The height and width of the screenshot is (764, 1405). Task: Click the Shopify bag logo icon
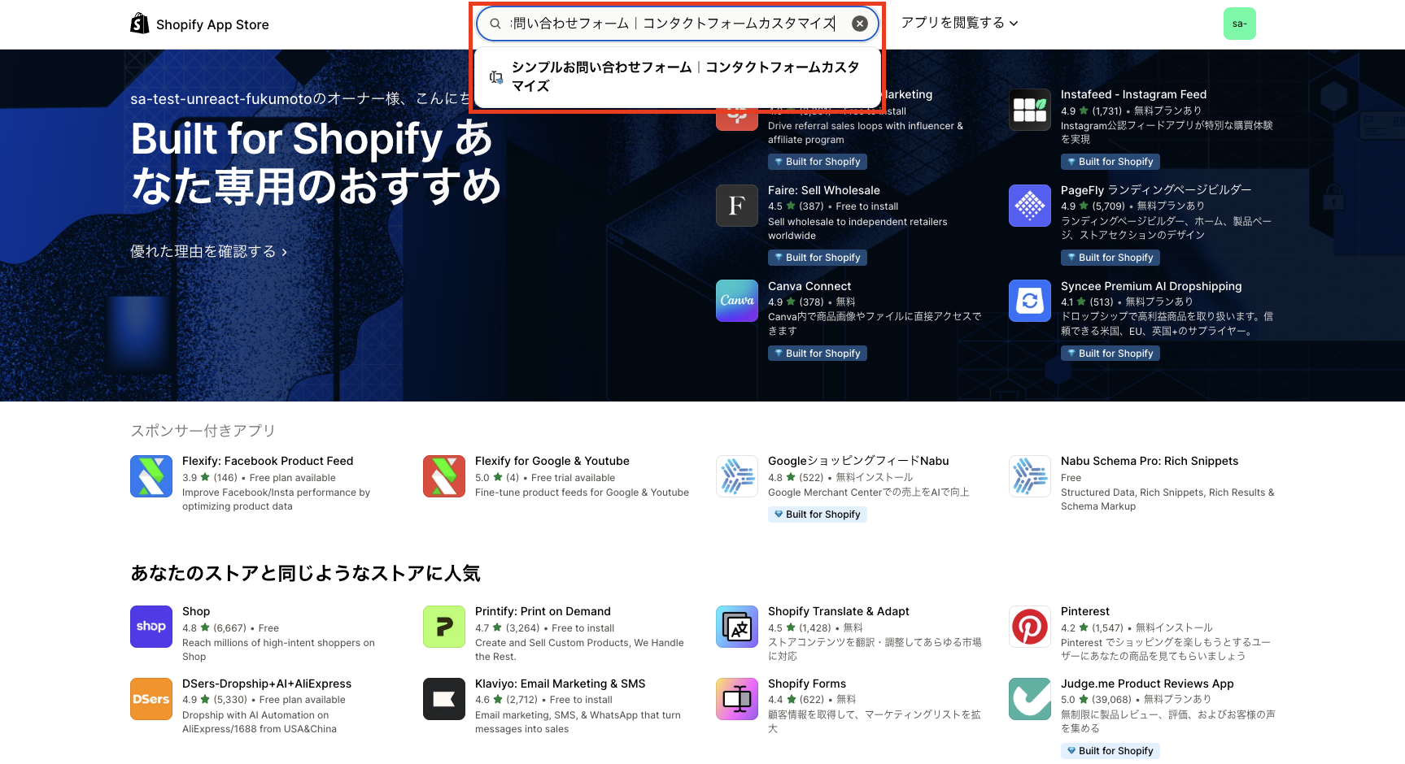[140, 24]
